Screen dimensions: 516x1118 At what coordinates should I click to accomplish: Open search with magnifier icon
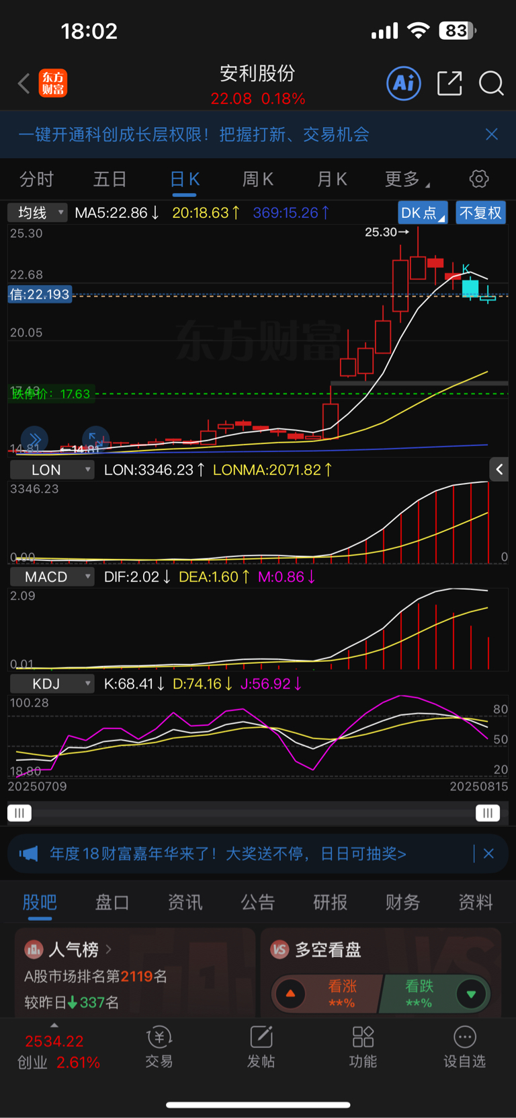coord(491,83)
